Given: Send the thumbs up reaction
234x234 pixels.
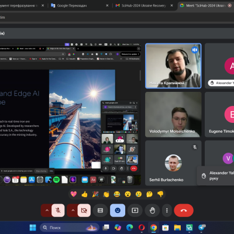Looking at the screenshot, I should click(x=84, y=194).
